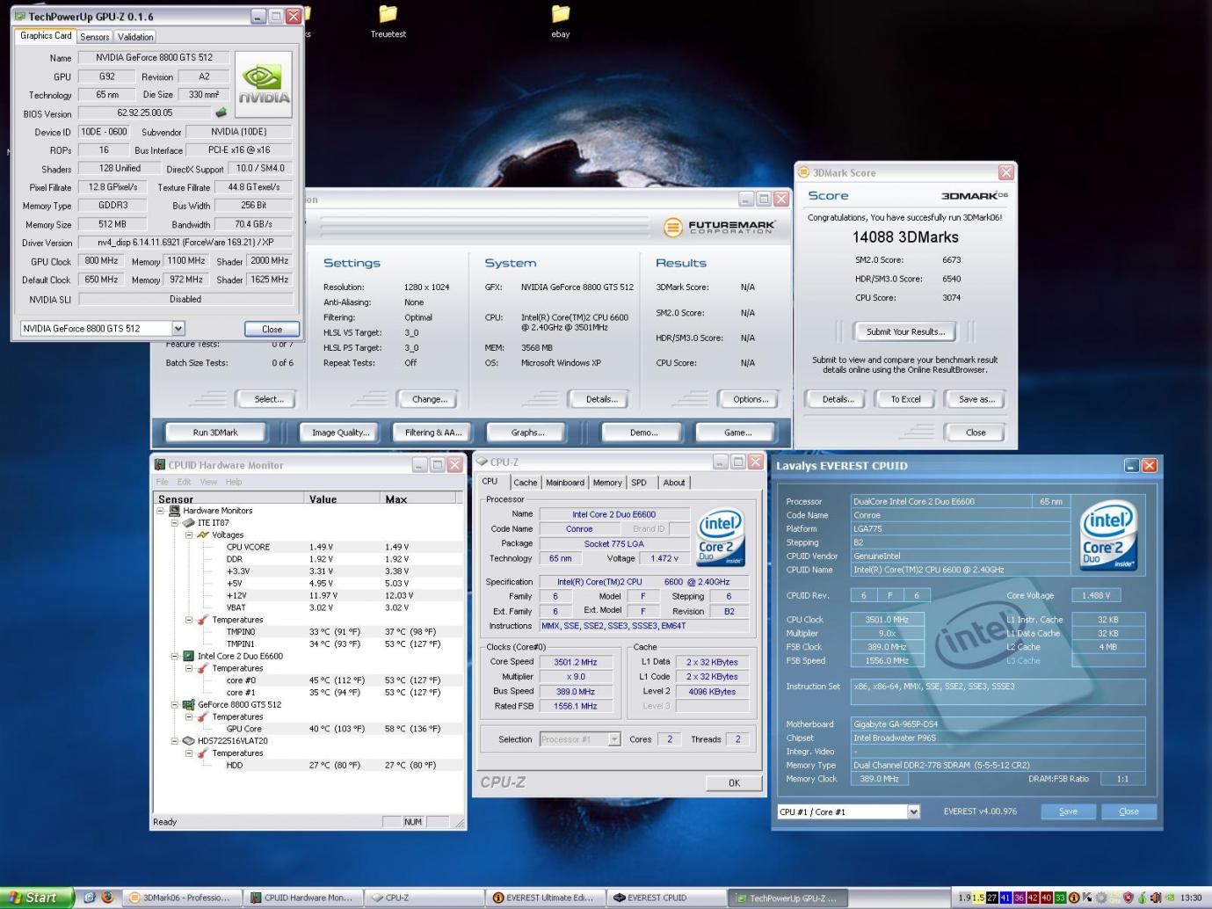The height and width of the screenshot is (909, 1212).
Task: Collapse the ITE IT87 tree node
Action: point(175,523)
